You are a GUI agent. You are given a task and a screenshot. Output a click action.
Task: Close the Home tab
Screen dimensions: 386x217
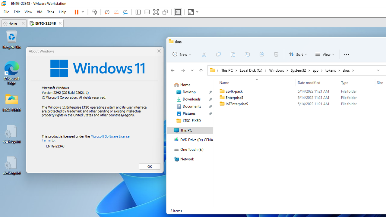23,23
